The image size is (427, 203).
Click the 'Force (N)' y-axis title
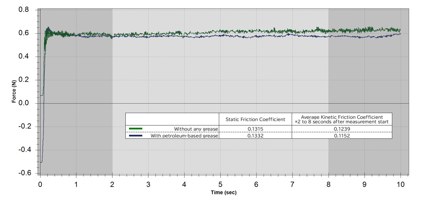point(14,91)
